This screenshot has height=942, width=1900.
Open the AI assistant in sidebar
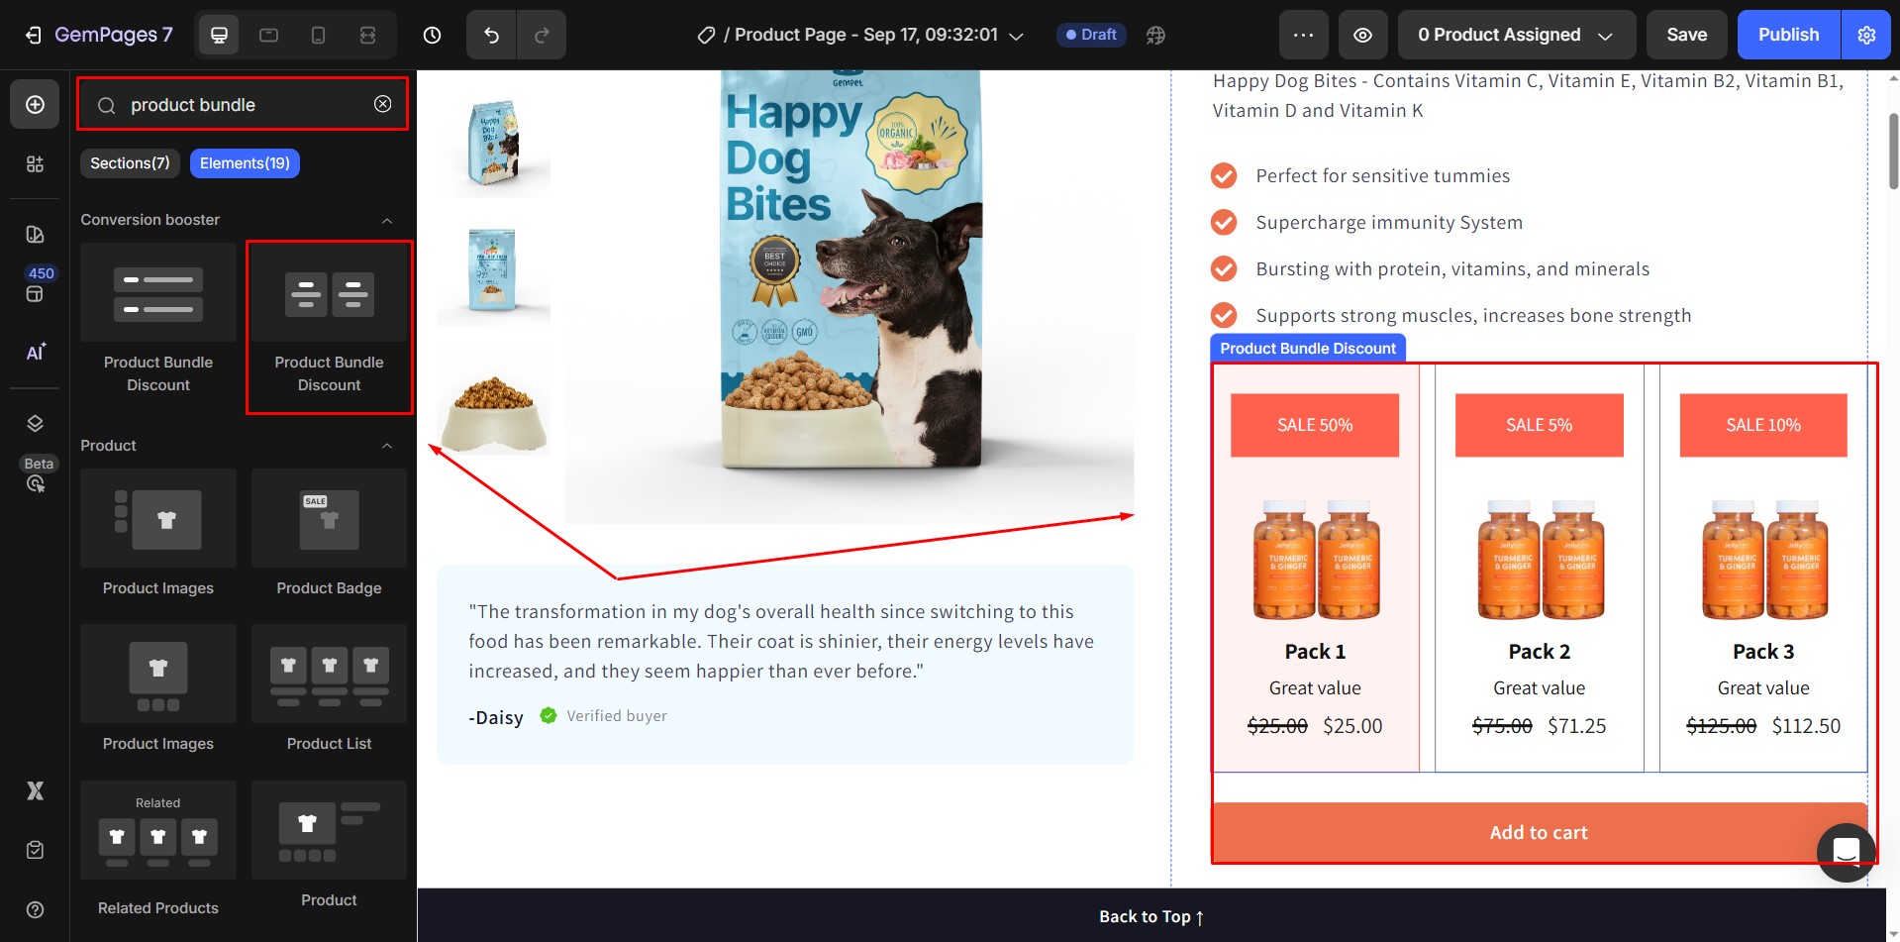click(35, 353)
